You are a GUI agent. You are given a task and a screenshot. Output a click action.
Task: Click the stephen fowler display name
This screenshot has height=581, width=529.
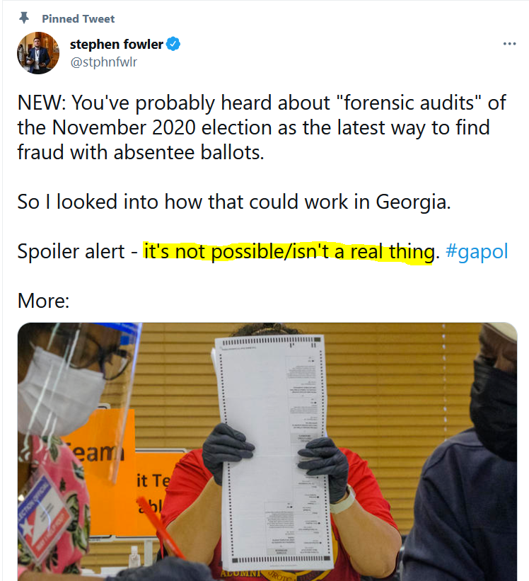tap(117, 44)
